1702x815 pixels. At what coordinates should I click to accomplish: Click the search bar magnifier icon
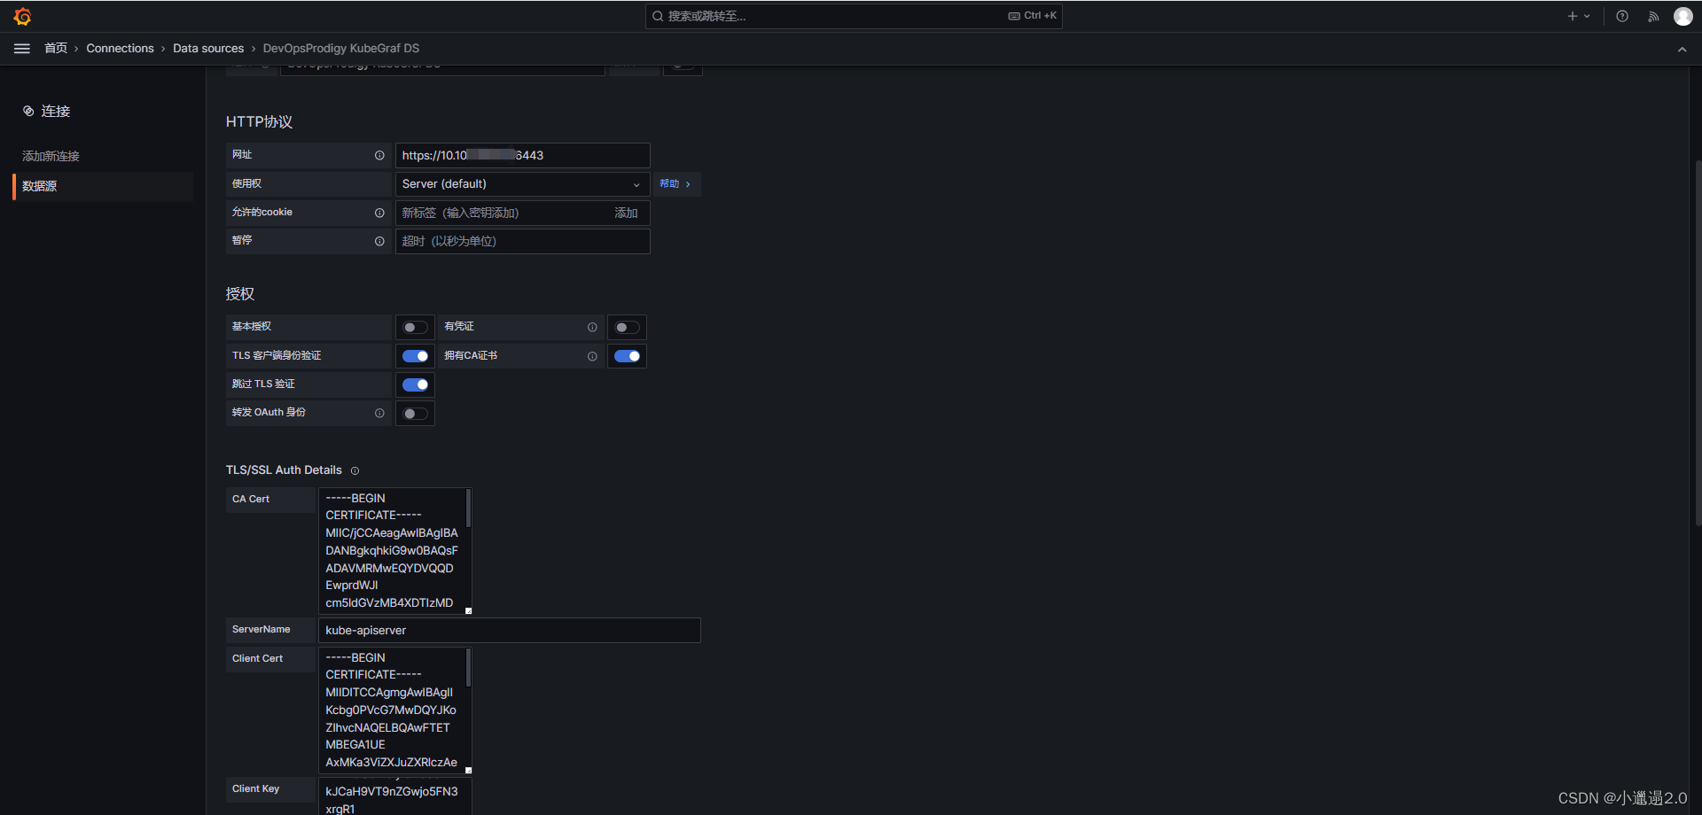point(658,16)
